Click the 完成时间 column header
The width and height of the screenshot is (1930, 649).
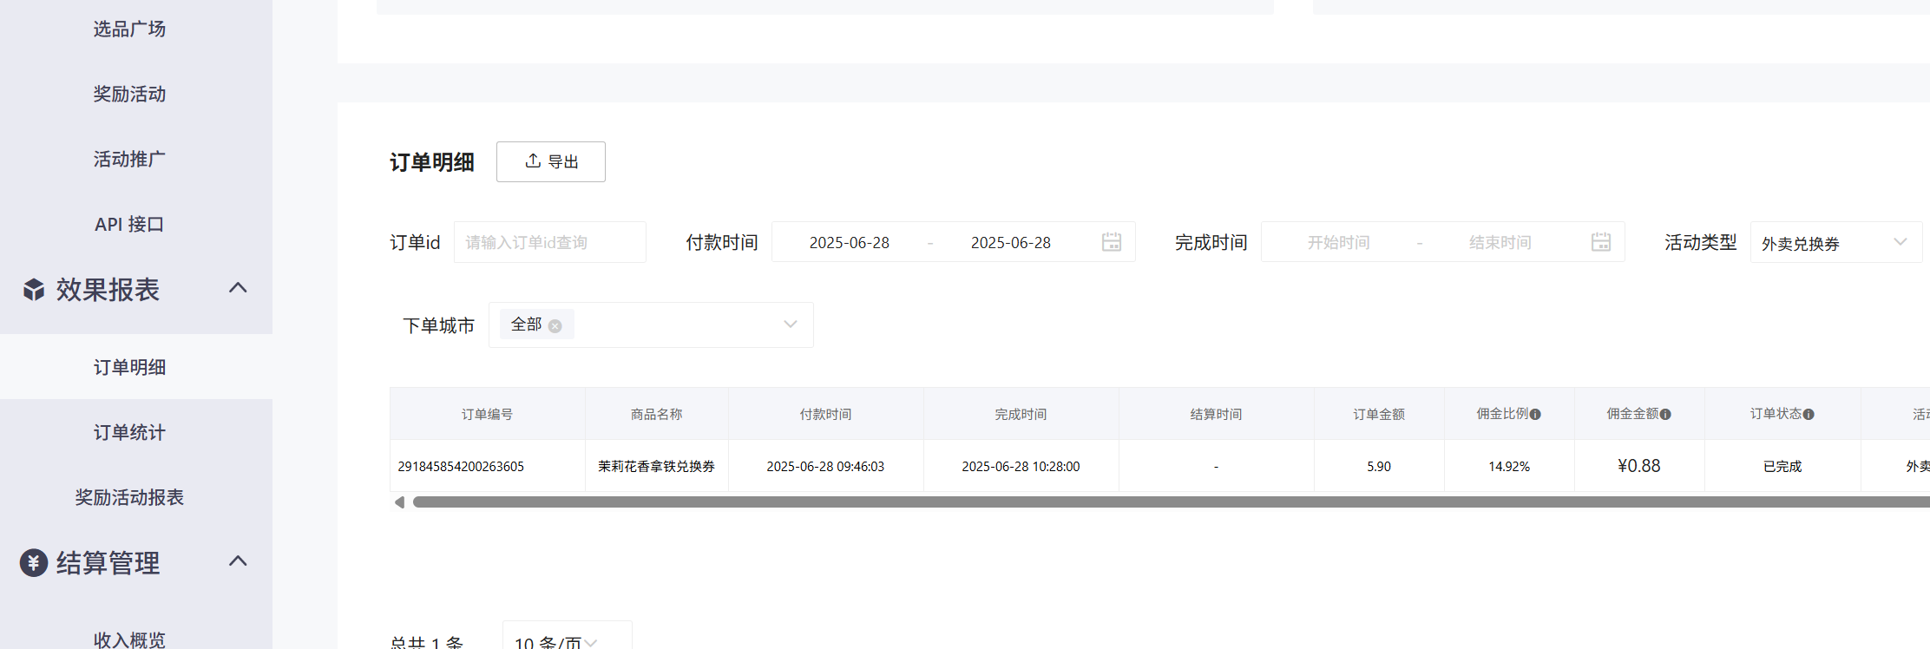click(x=1021, y=414)
